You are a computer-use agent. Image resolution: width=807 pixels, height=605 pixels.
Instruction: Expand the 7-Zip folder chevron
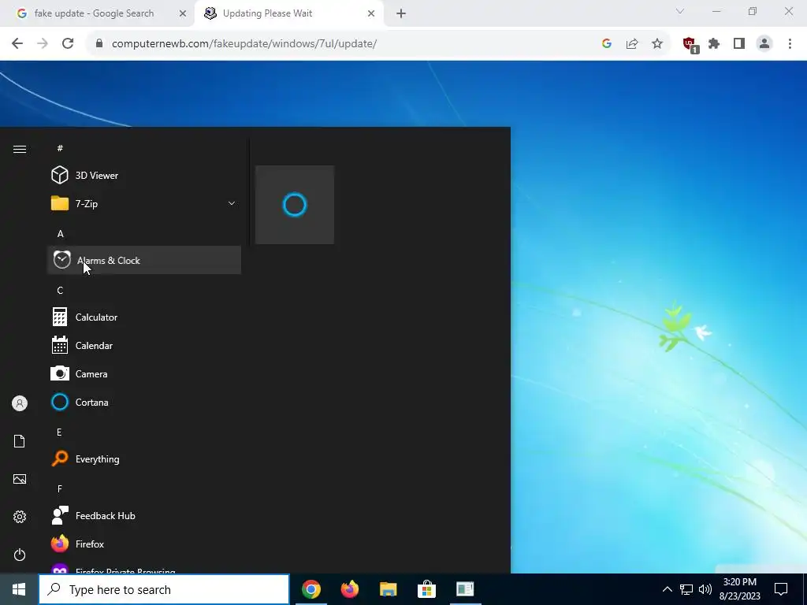tap(232, 204)
